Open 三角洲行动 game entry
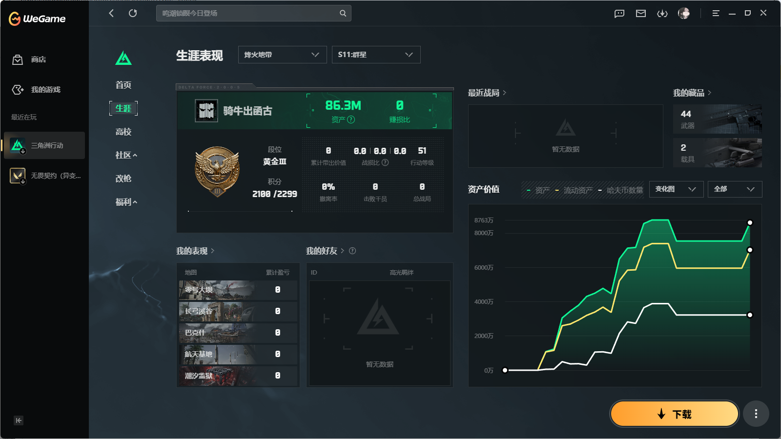The height and width of the screenshot is (439, 781). coord(44,145)
